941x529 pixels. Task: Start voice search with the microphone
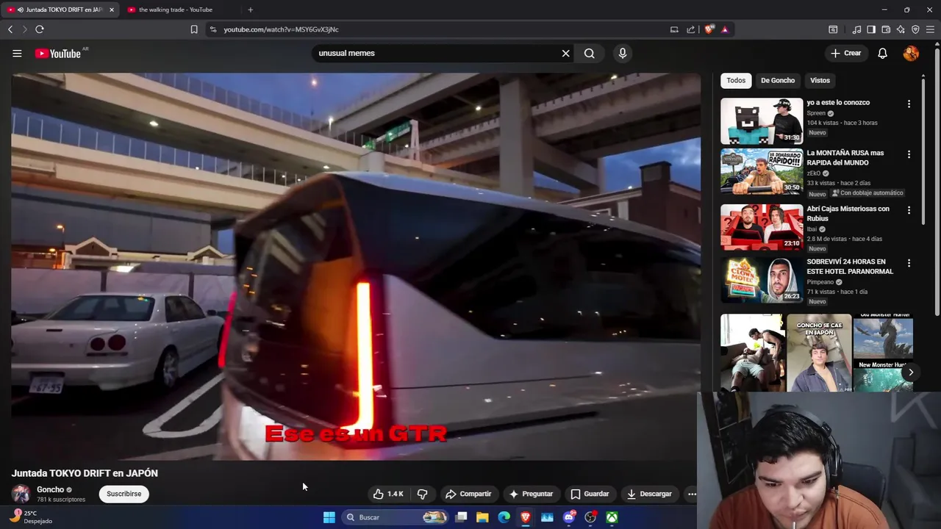click(x=623, y=53)
